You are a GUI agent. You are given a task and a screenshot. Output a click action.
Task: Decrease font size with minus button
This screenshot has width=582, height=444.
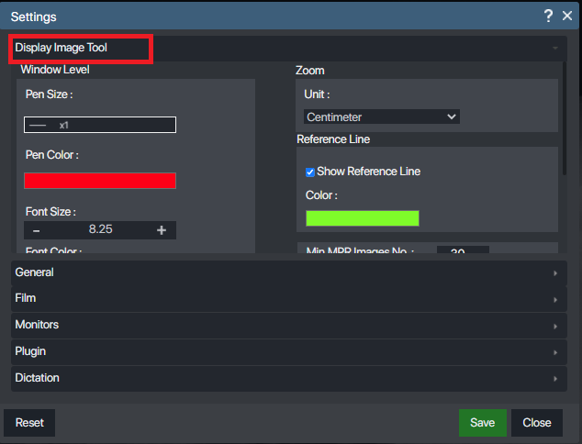(x=37, y=230)
